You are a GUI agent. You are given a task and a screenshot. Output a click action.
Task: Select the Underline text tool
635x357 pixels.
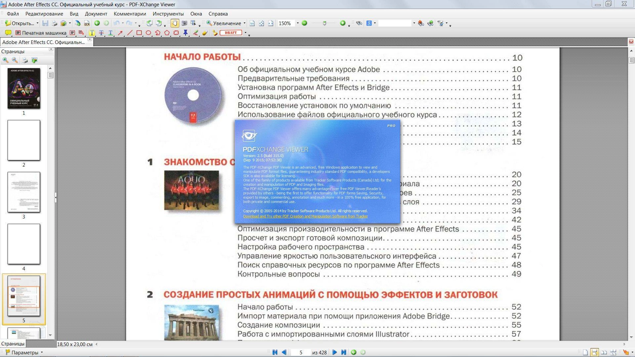pos(110,33)
